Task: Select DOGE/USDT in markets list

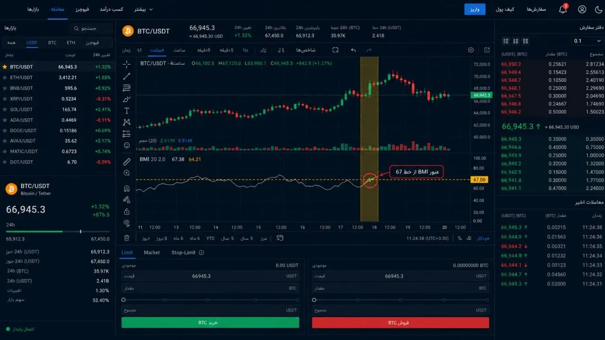Action: point(58,130)
